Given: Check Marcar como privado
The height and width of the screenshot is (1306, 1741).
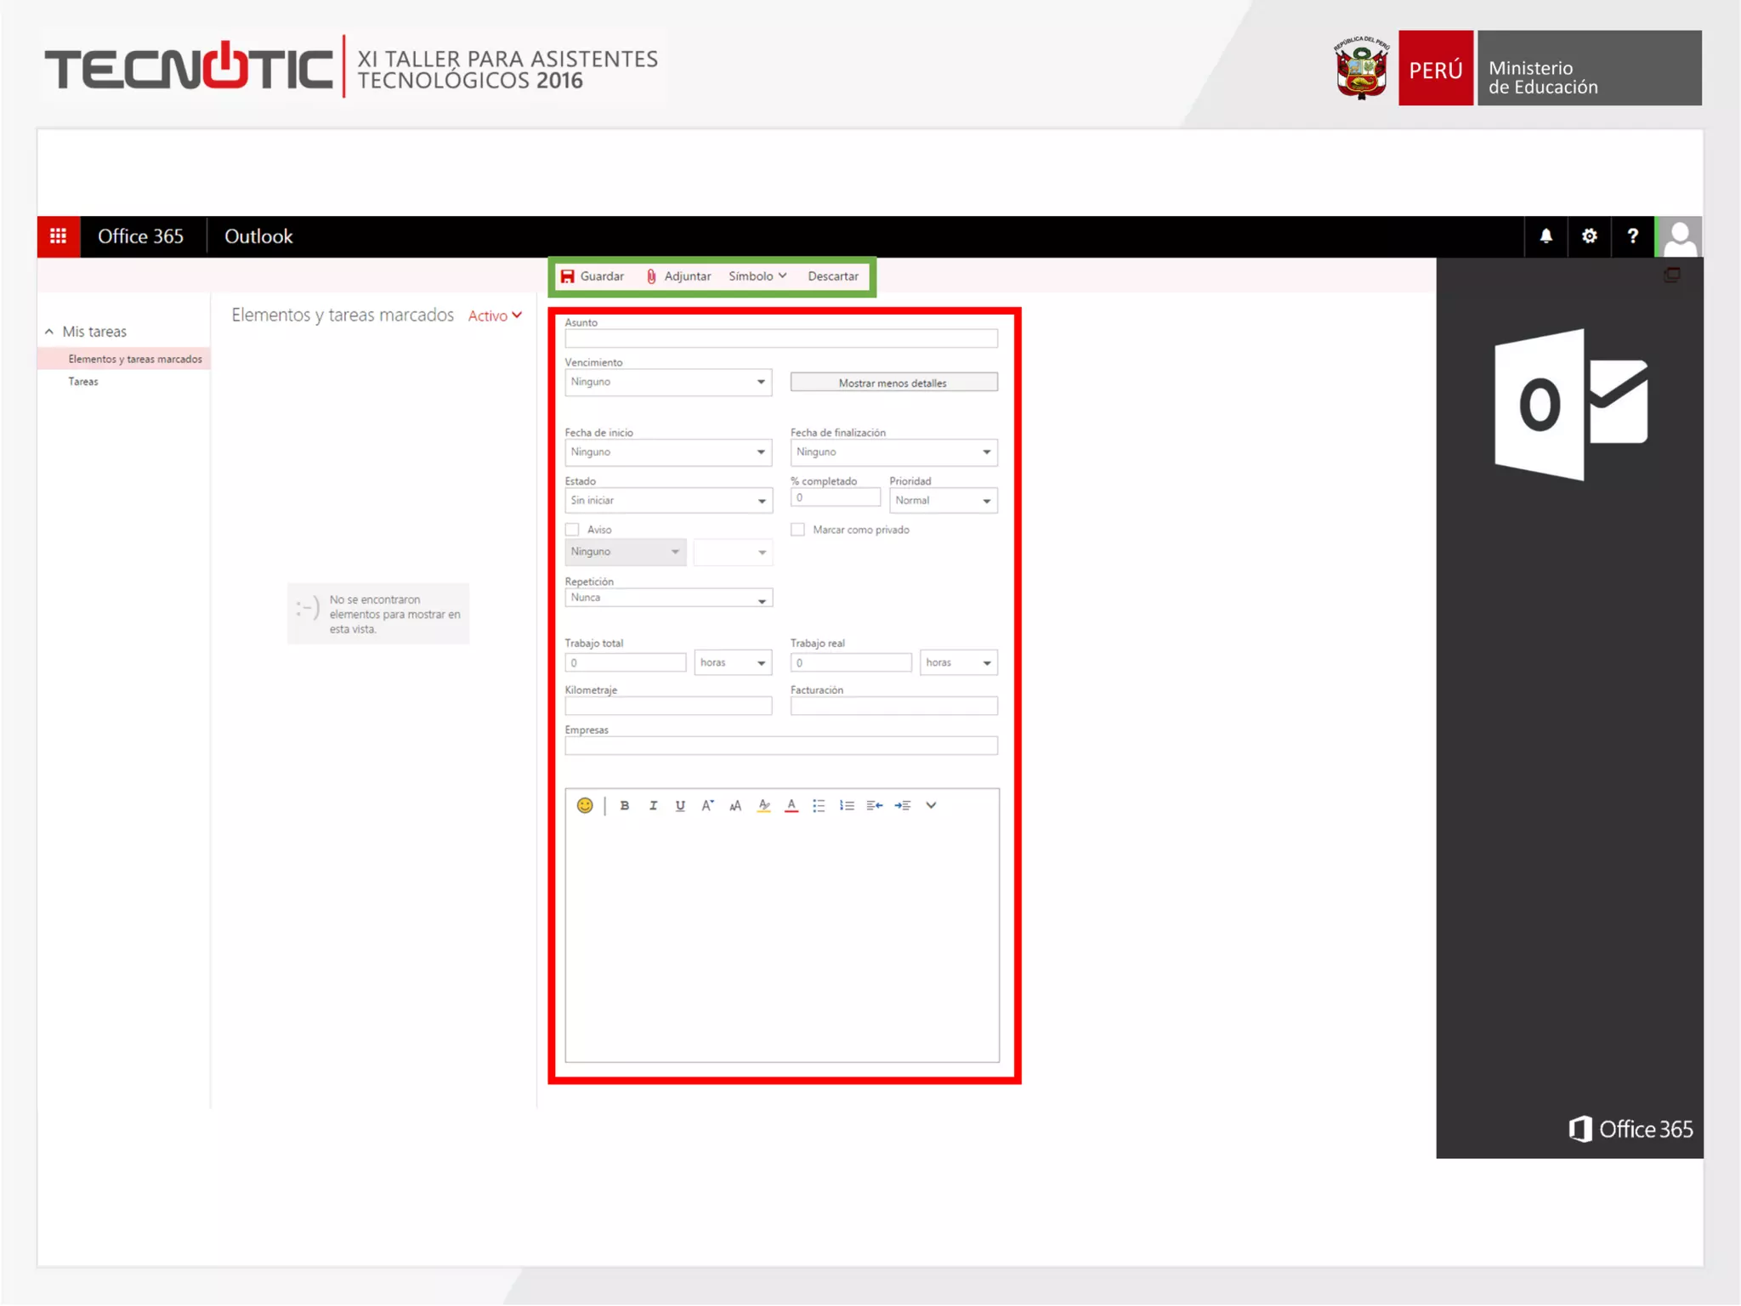Looking at the screenshot, I should (797, 530).
